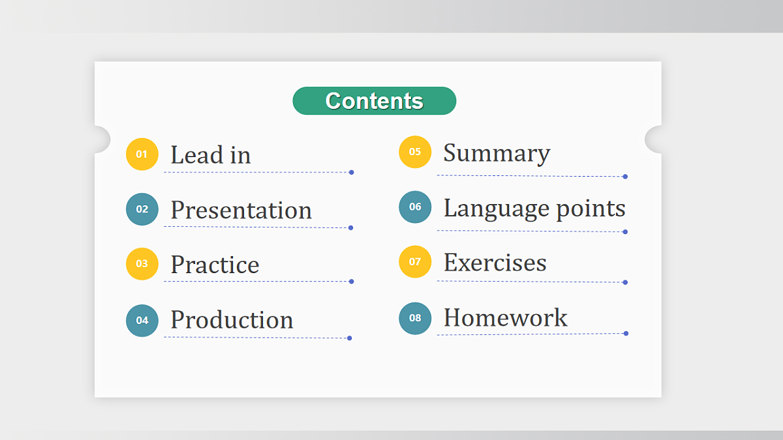This screenshot has height=440, width=783.
Task: Select the teal 04 number badge
Action: [x=142, y=321]
